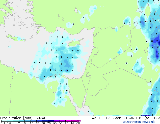Viewport: 160px width, 124px height.
Task: Click the above-50 legend arrow tip
Action: tap(80, 121)
